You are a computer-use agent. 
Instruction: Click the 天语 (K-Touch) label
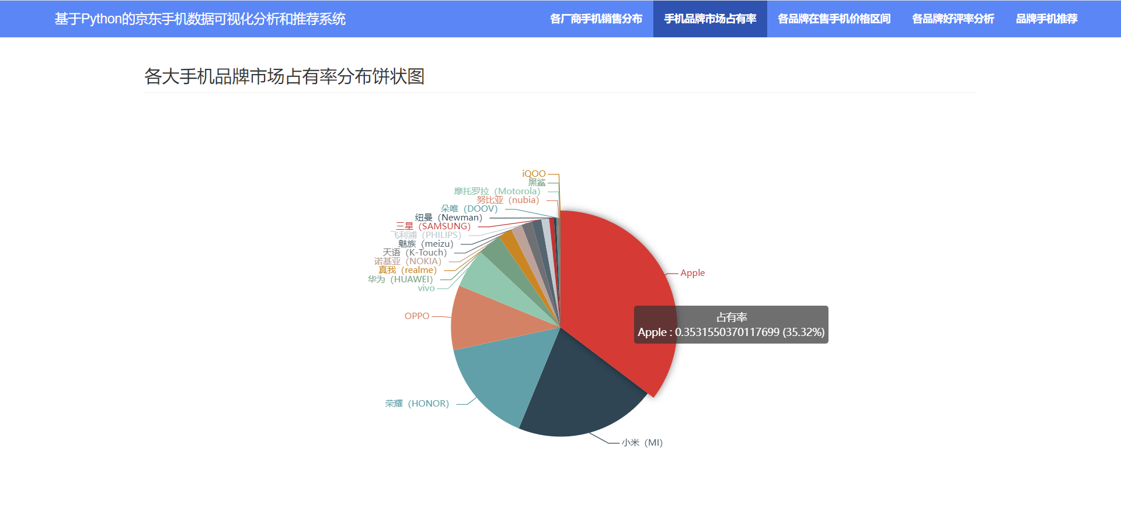[415, 253]
